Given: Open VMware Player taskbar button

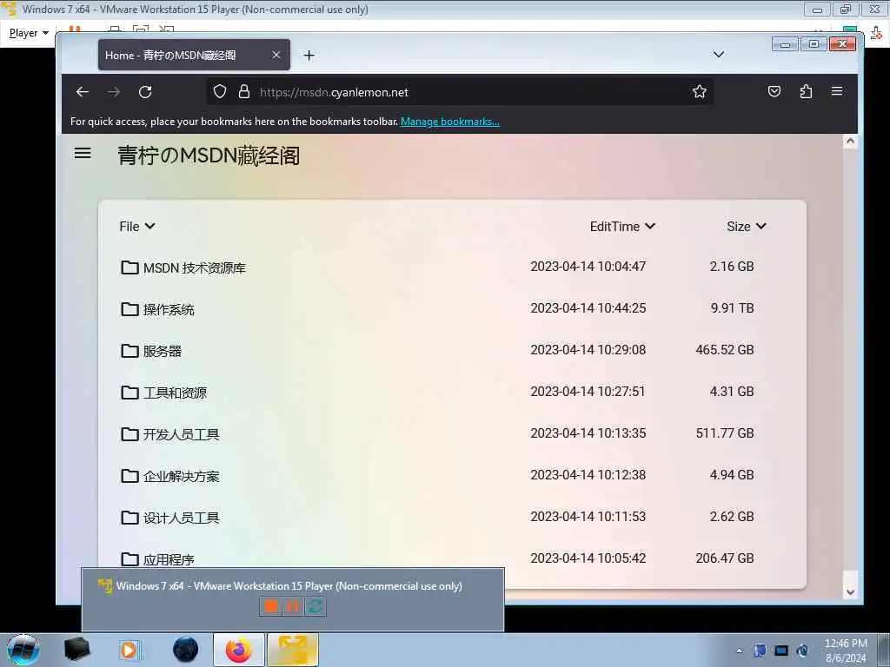Looking at the screenshot, I should tap(292, 650).
